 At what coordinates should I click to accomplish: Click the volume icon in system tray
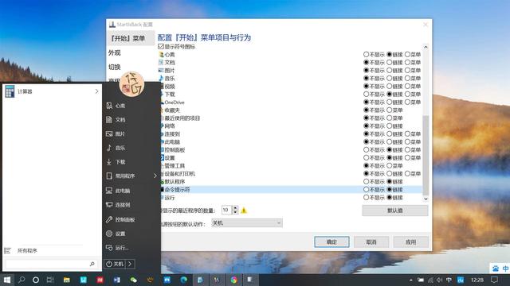tap(439, 280)
